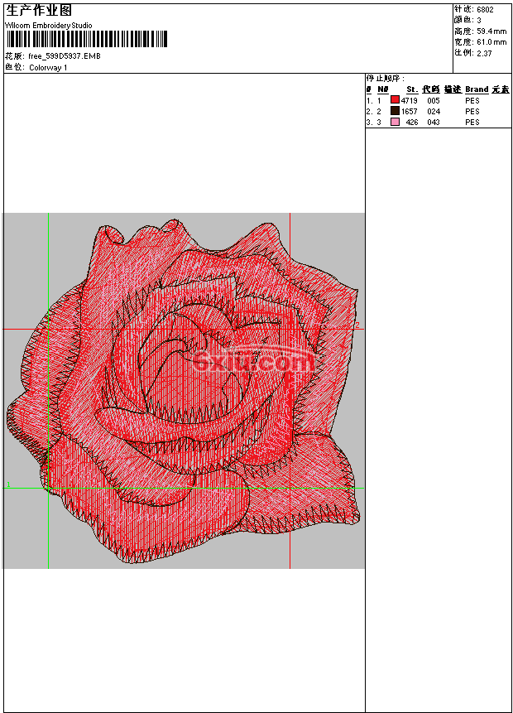This screenshot has height=713, width=513.
Task: Click the Colorway 1 label
Action: pos(48,68)
